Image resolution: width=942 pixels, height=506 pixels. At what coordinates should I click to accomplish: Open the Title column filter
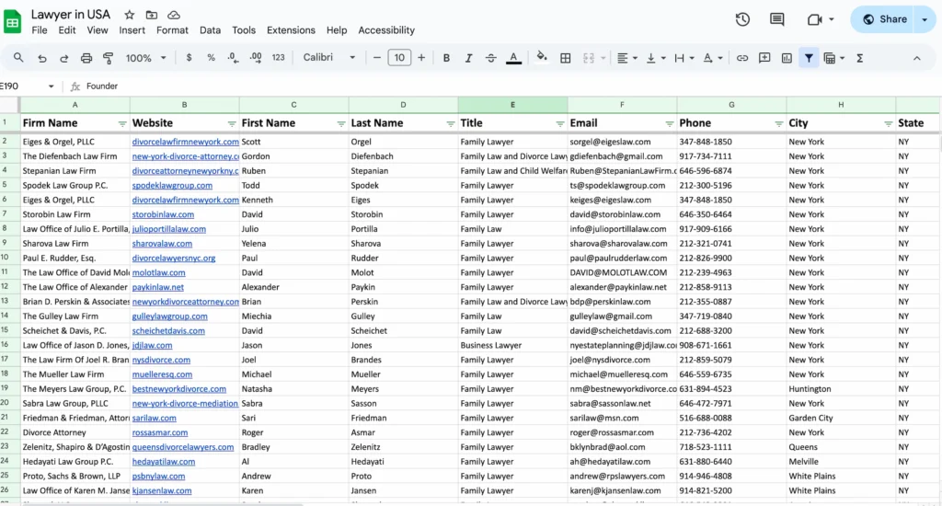(560, 124)
